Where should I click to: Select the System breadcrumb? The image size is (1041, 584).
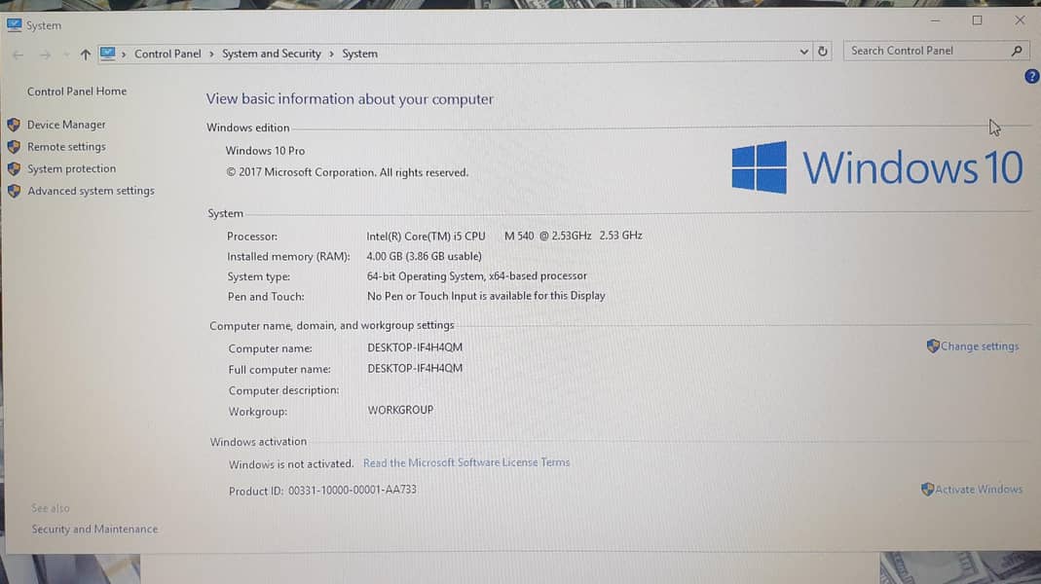tap(360, 54)
